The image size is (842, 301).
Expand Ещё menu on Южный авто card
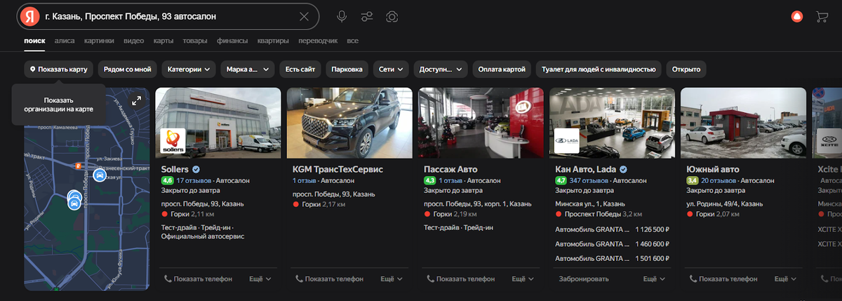coord(786,279)
